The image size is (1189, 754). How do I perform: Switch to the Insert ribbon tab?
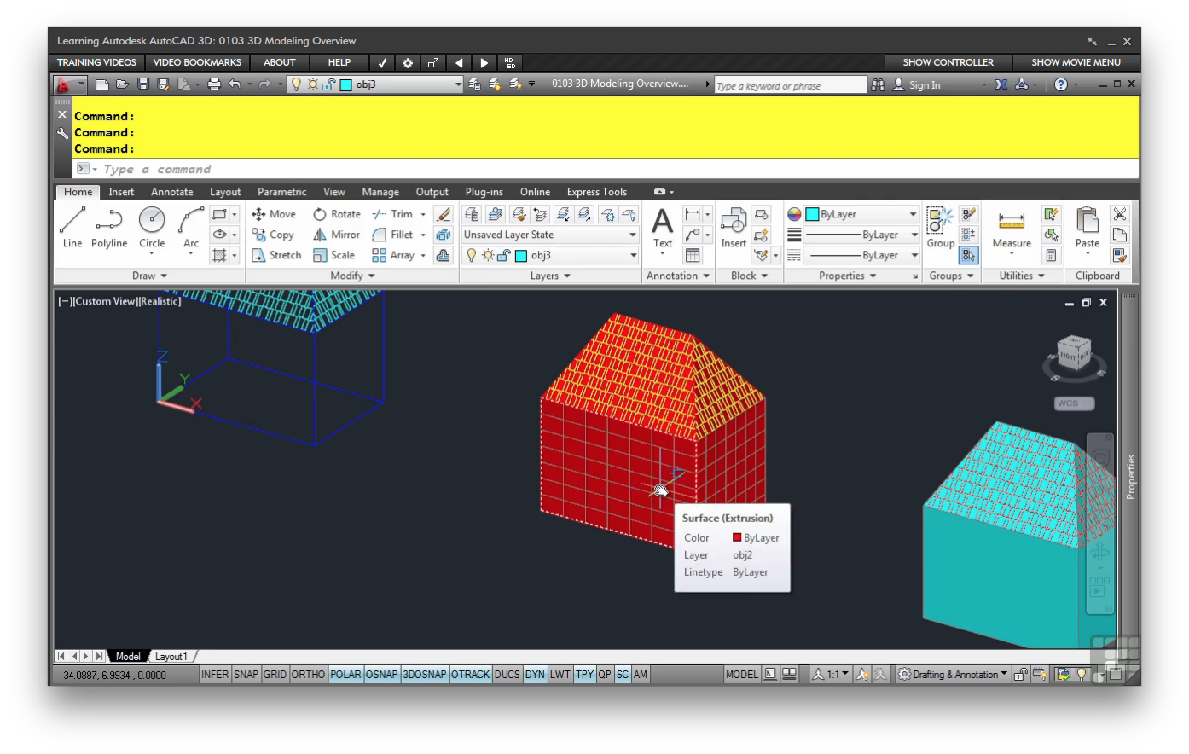121,192
